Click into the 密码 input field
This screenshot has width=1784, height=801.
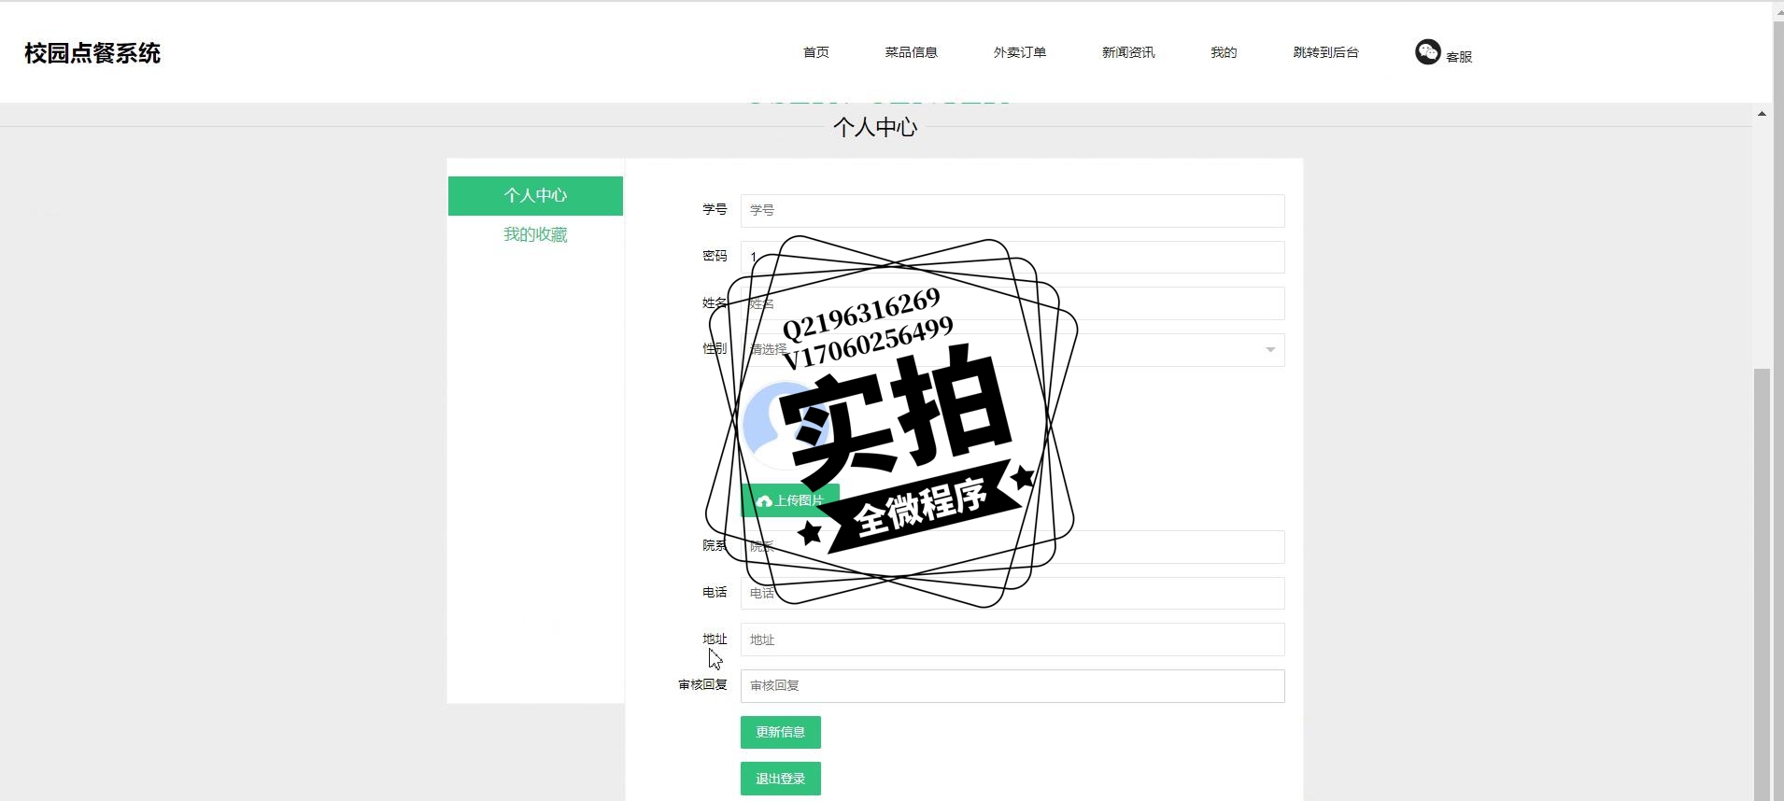[1012, 257]
